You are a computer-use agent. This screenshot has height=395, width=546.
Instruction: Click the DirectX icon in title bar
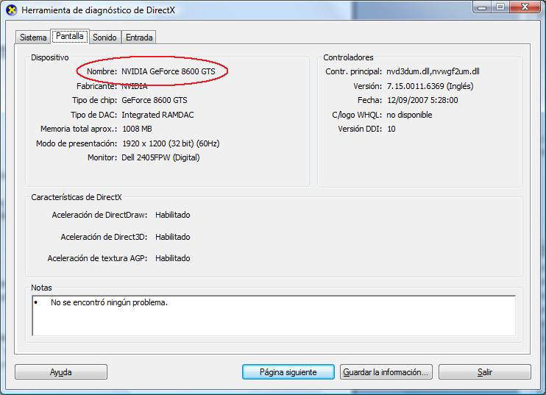click(12, 10)
